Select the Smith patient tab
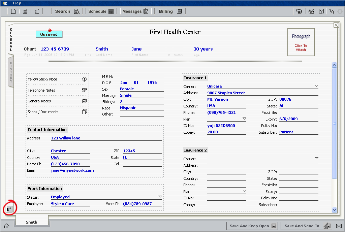Viewport: 345px width, 232px height. point(32,222)
